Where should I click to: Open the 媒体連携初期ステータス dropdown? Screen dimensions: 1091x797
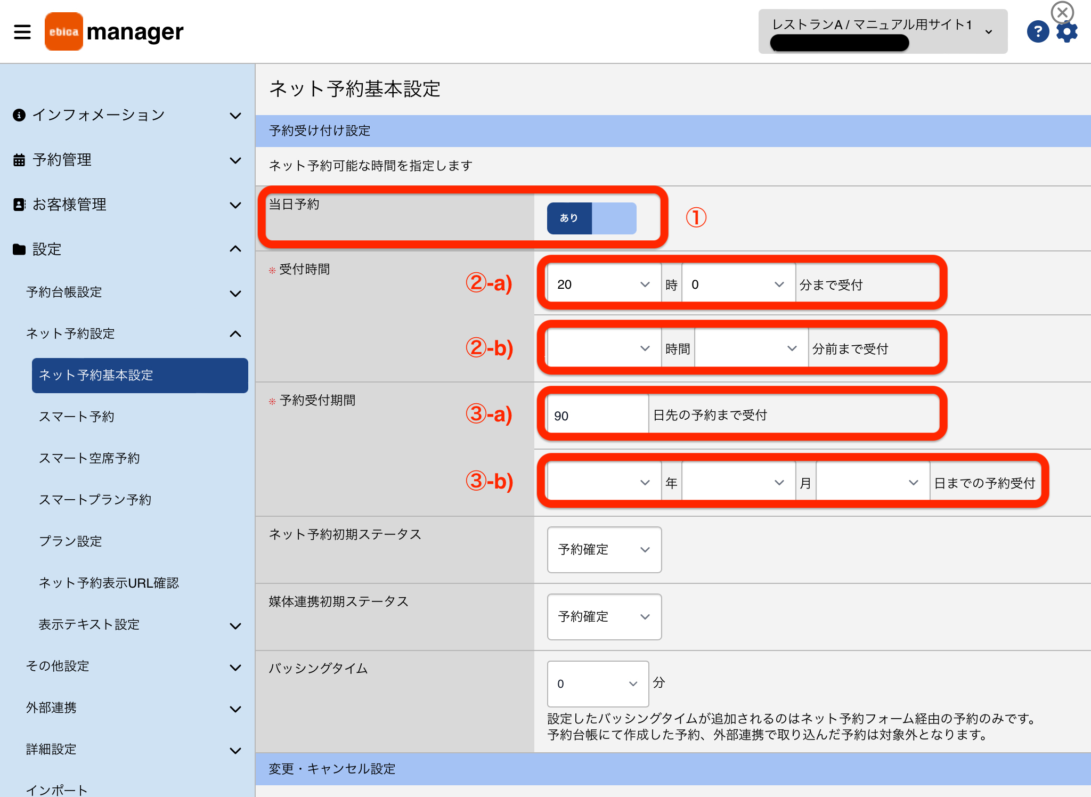(x=604, y=617)
